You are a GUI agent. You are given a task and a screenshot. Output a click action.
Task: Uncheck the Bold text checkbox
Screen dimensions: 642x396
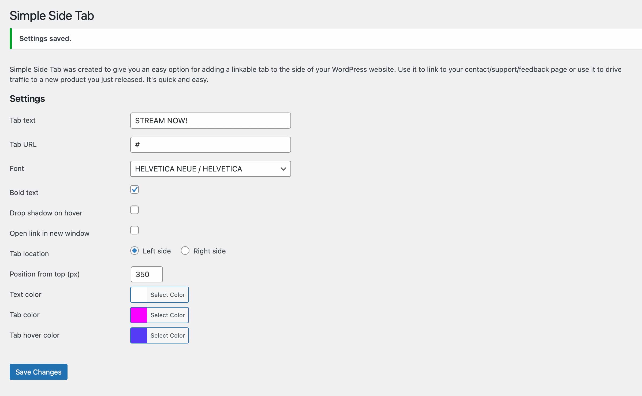click(x=135, y=189)
